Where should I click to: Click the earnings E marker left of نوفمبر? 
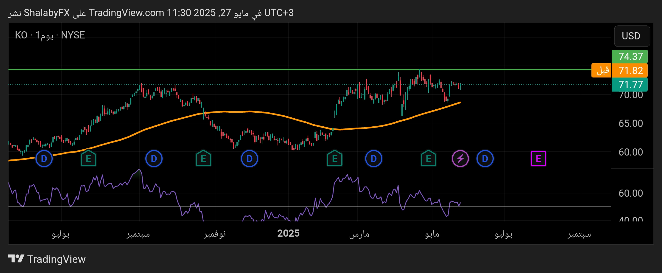coord(203,159)
